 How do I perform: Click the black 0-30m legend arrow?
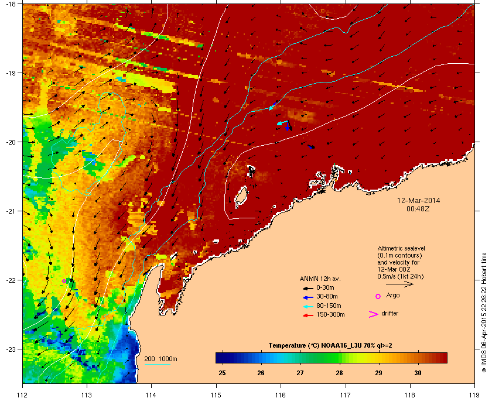[x=308, y=288]
